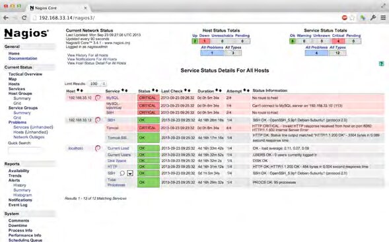Image resolution: width=389 pixels, height=242 pixels.
Task: Sort by Host column arrows
Action: [x=80, y=90]
